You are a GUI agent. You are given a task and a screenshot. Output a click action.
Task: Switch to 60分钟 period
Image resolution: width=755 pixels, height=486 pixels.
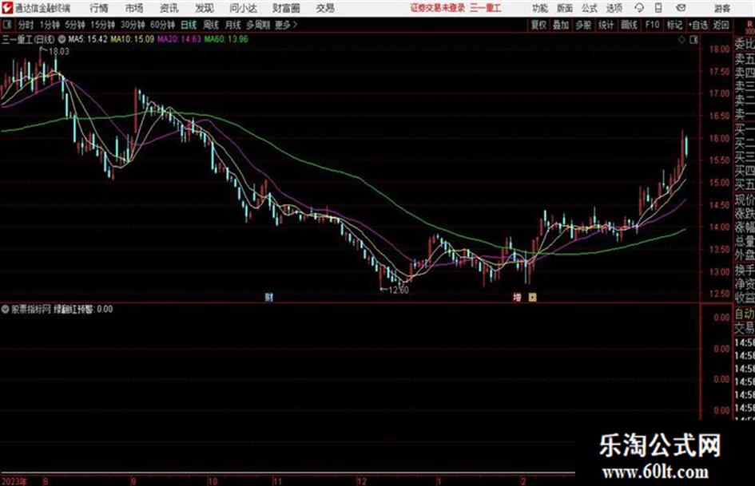click(x=162, y=25)
